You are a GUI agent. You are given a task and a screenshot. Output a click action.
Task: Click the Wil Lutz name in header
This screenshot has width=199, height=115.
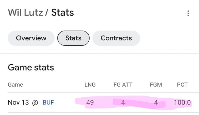[x=25, y=12]
